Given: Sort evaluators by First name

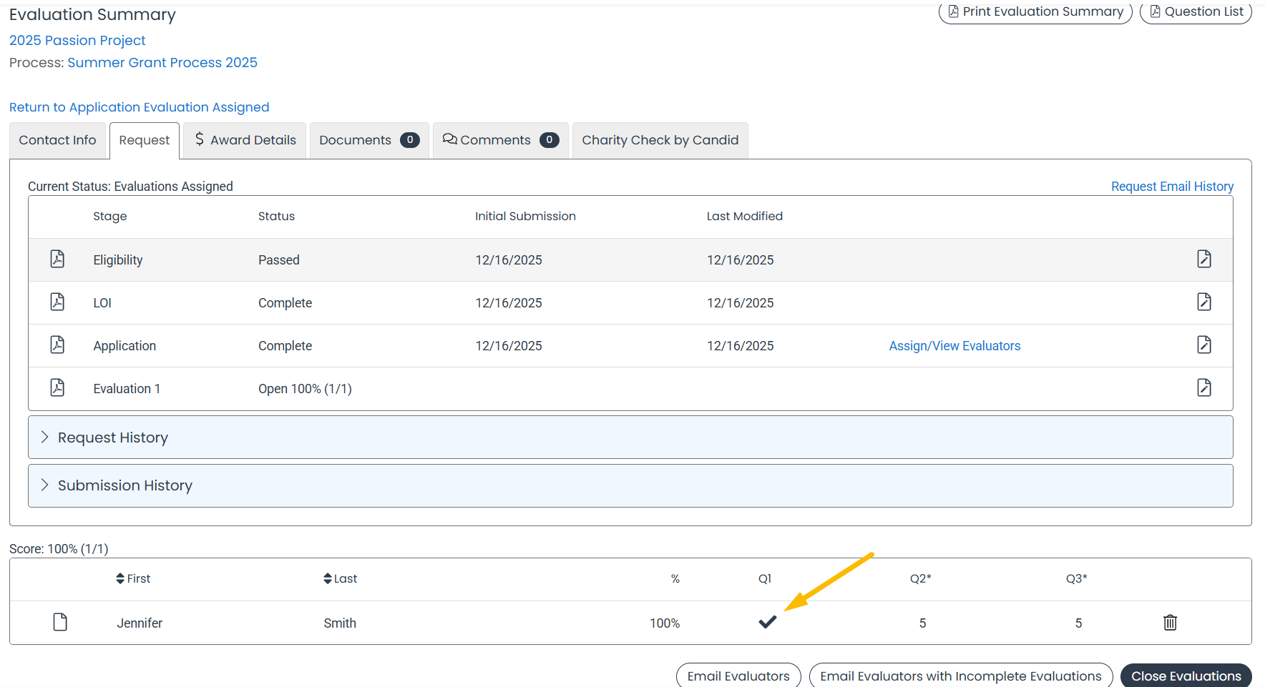Looking at the screenshot, I should point(133,578).
